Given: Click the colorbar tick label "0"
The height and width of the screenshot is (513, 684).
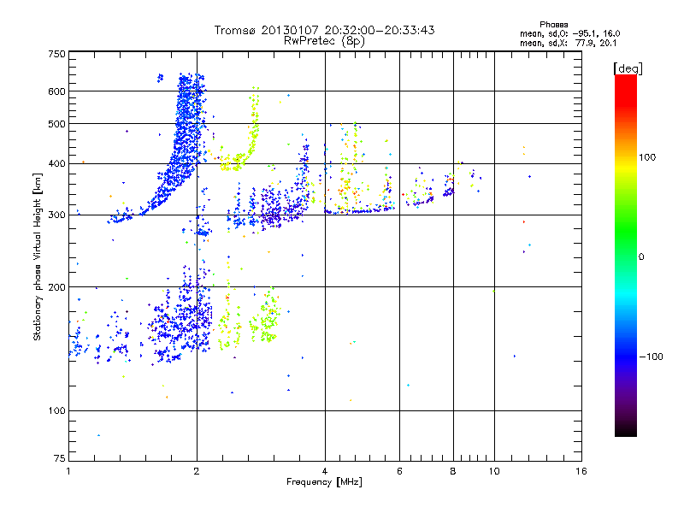Looking at the screenshot, I should pyautogui.click(x=641, y=257).
